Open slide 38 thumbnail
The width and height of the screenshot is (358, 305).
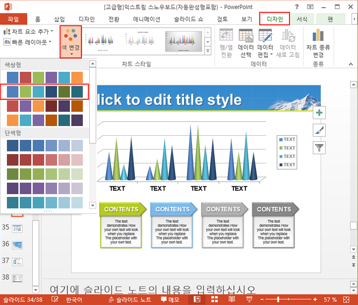[x=17, y=278]
